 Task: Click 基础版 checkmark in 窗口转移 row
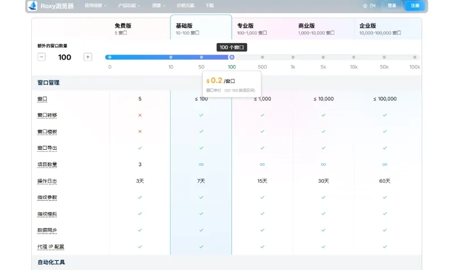click(201, 115)
